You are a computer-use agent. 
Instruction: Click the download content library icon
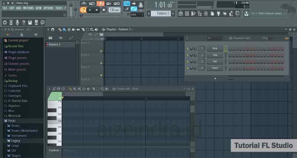tap(246, 14)
